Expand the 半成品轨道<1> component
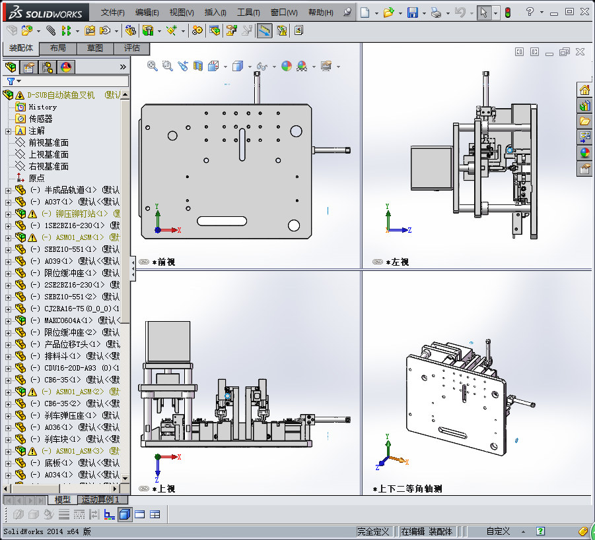 pyautogui.click(x=8, y=191)
